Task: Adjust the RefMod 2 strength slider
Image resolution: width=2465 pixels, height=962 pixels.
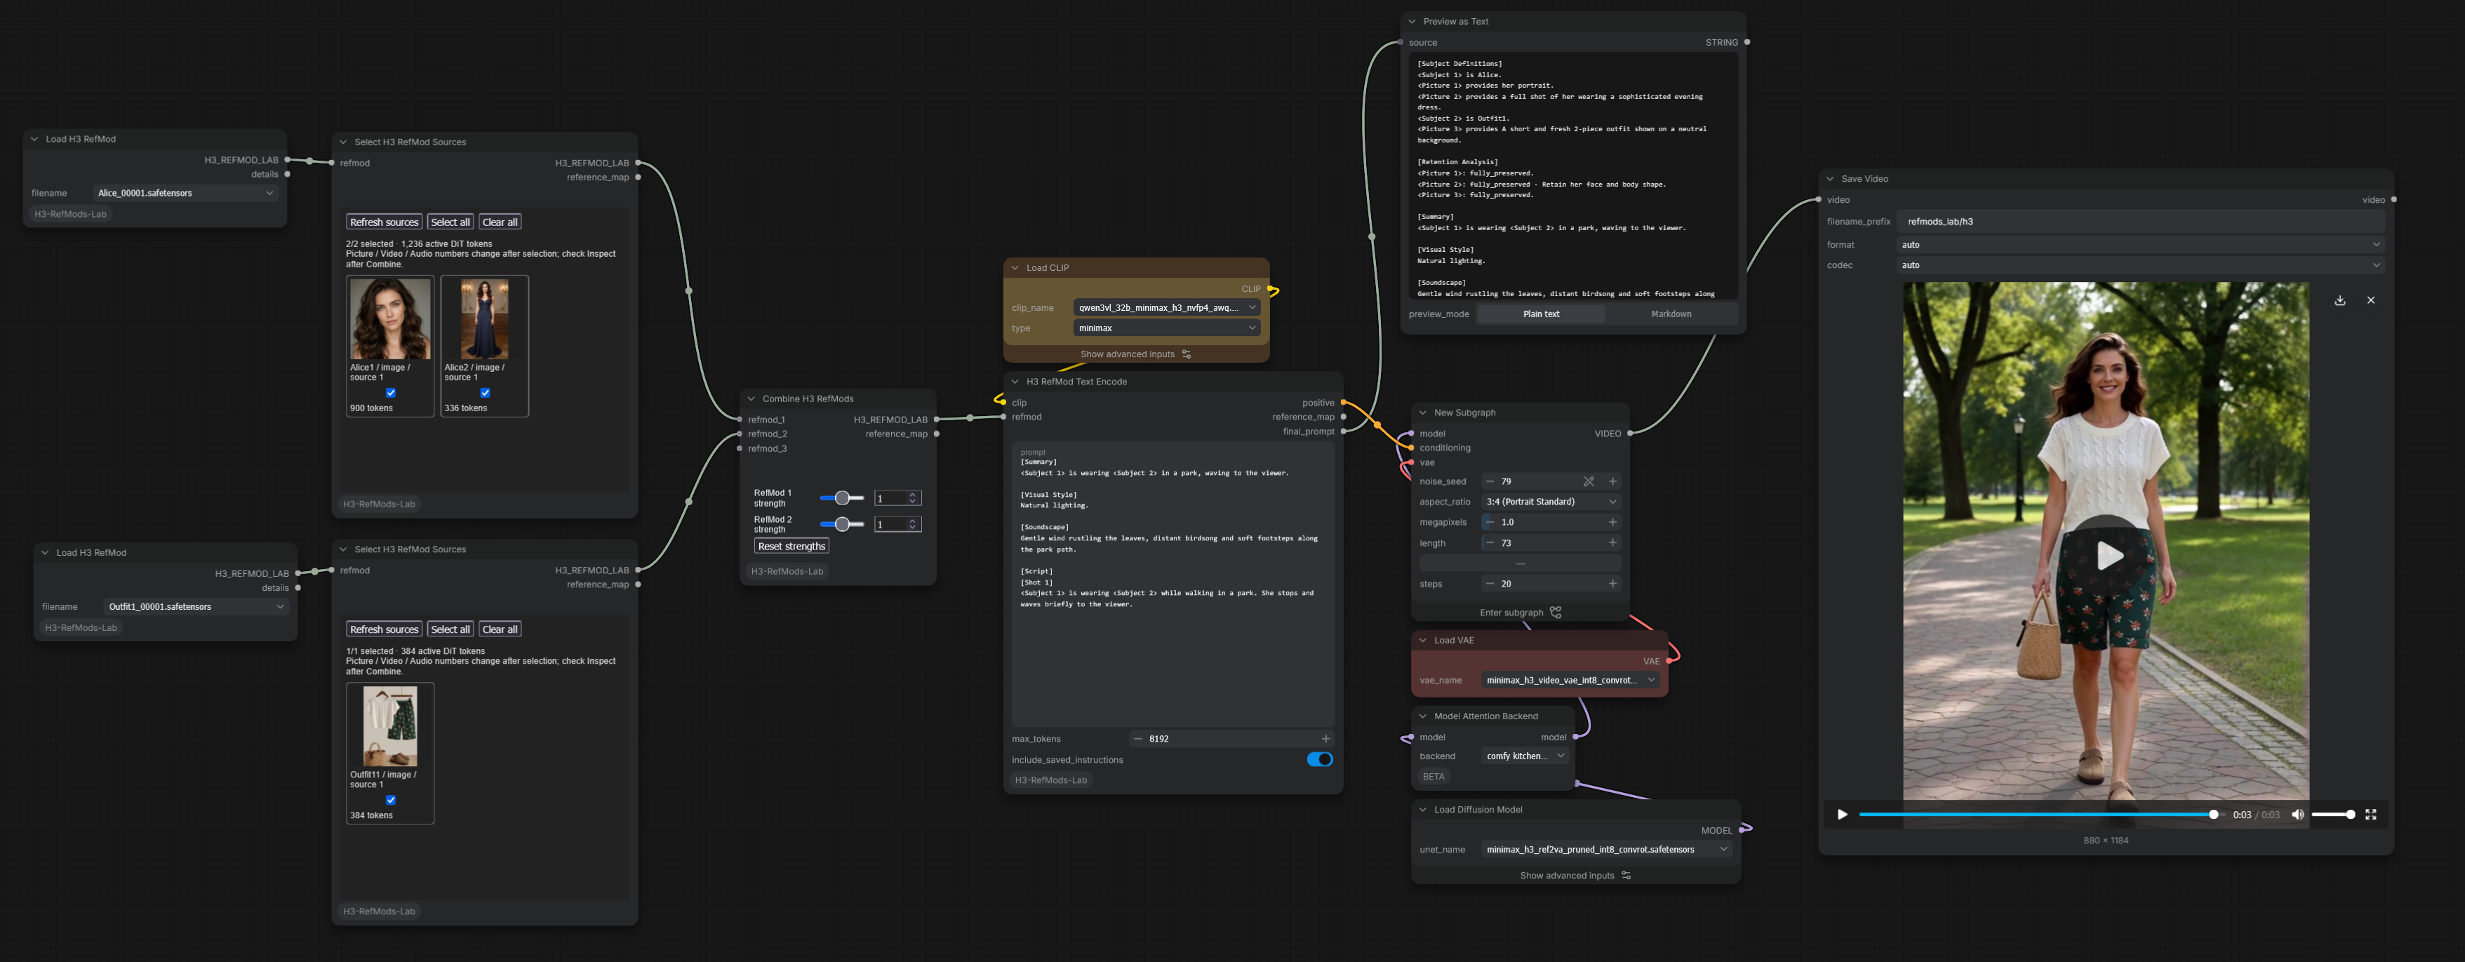Action: click(x=842, y=525)
